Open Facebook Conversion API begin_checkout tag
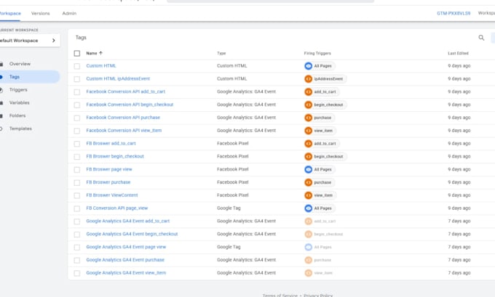Image resolution: width=495 pixels, height=297 pixels. point(130,105)
